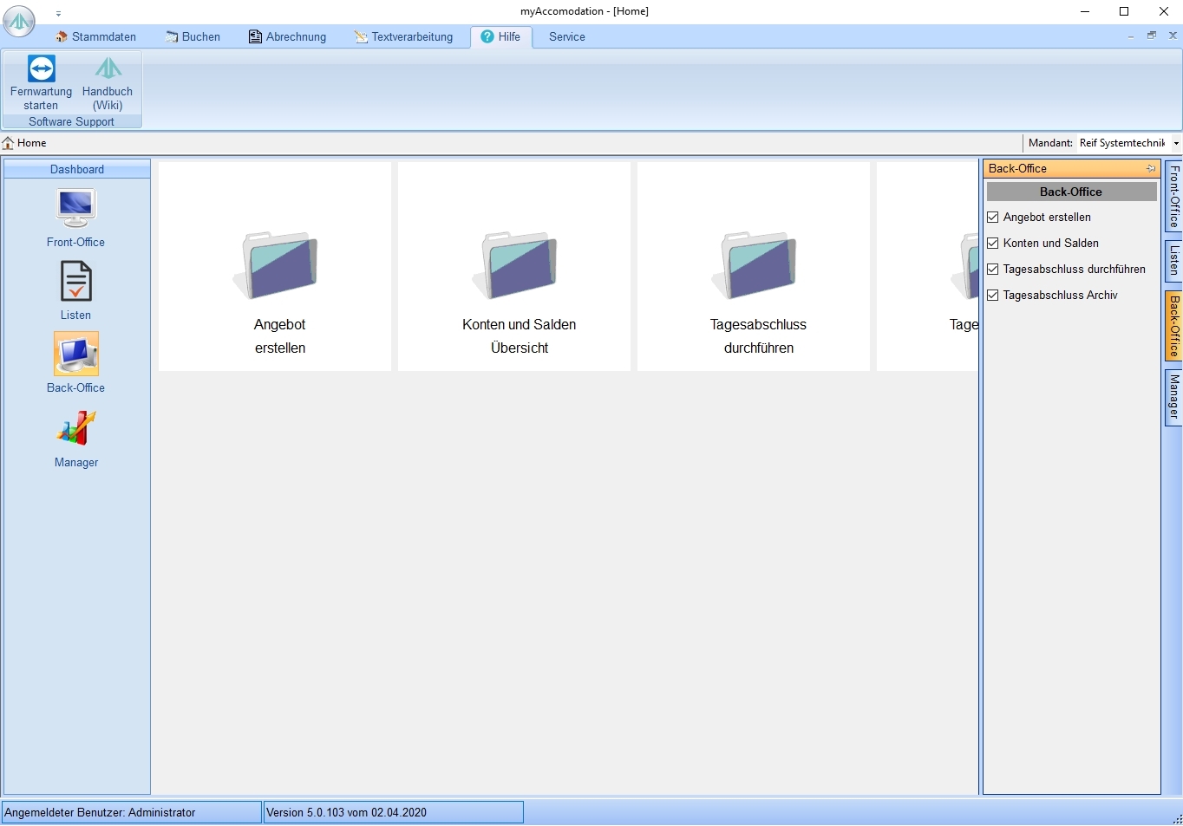Switch to the Stammdaten ribbon tab

point(96,37)
